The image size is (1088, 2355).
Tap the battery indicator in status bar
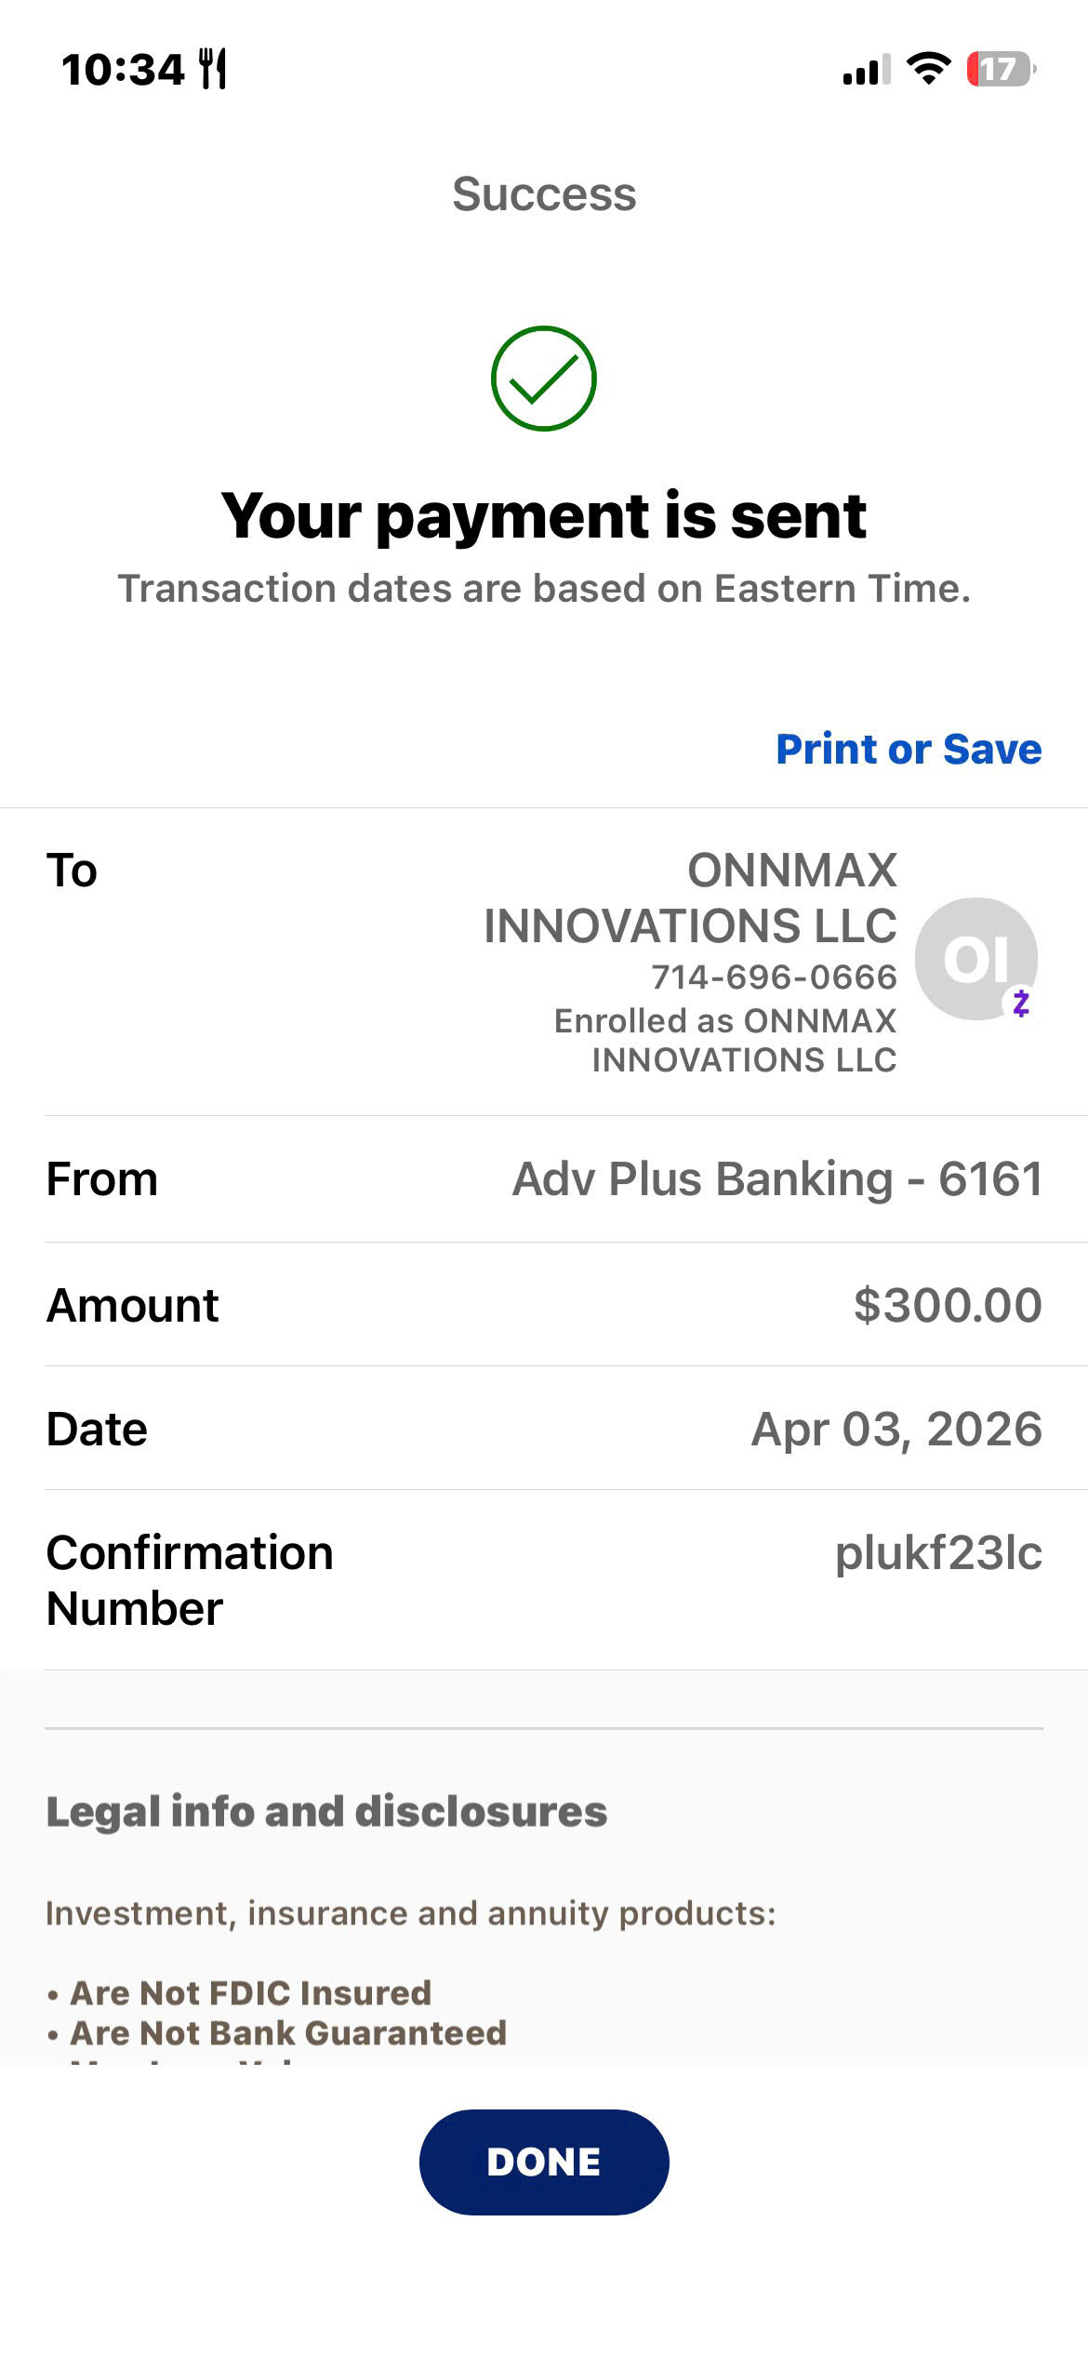(1002, 69)
